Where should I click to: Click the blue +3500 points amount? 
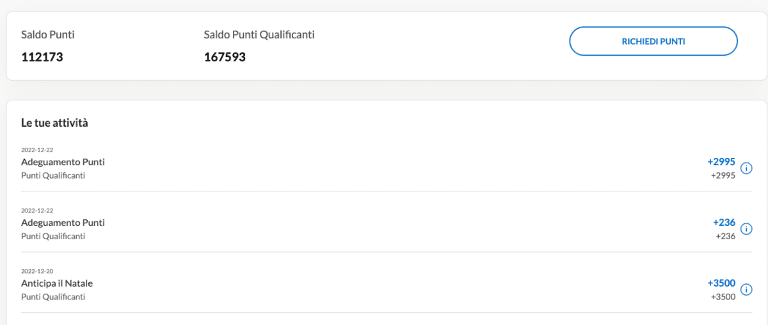tap(721, 283)
